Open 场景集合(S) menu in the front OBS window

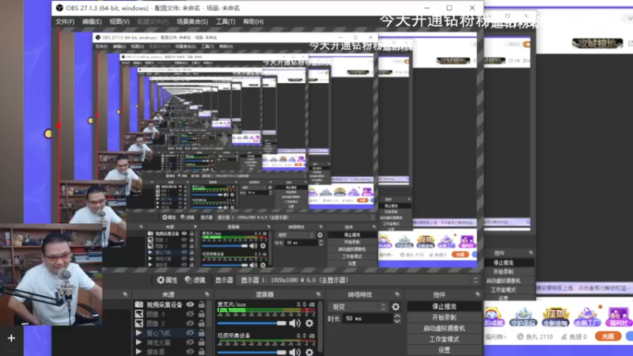click(192, 21)
